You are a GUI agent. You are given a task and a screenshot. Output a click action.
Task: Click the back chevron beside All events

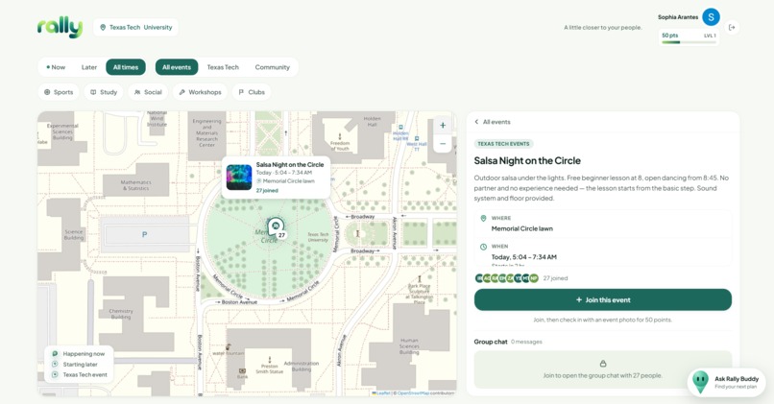coord(476,122)
